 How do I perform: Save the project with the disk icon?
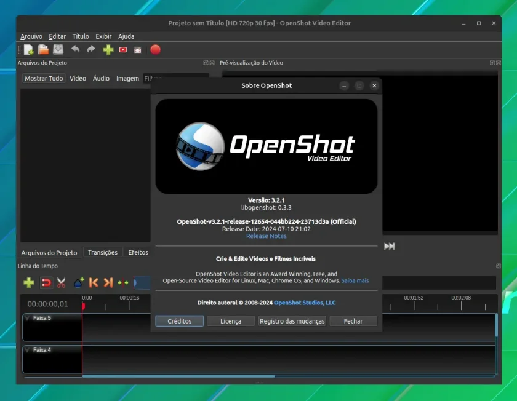click(x=58, y=50)
